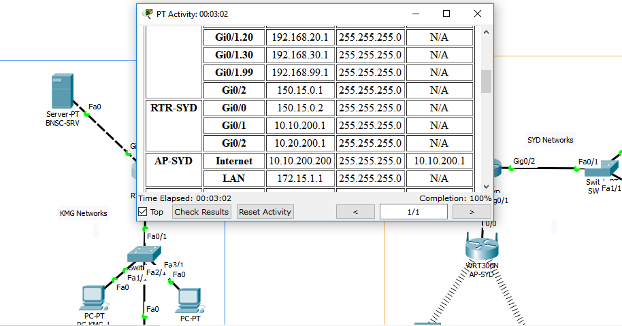Click the SYD Networks label
Image resolution: width=622 pixels, height=326 pixels.
550,140
